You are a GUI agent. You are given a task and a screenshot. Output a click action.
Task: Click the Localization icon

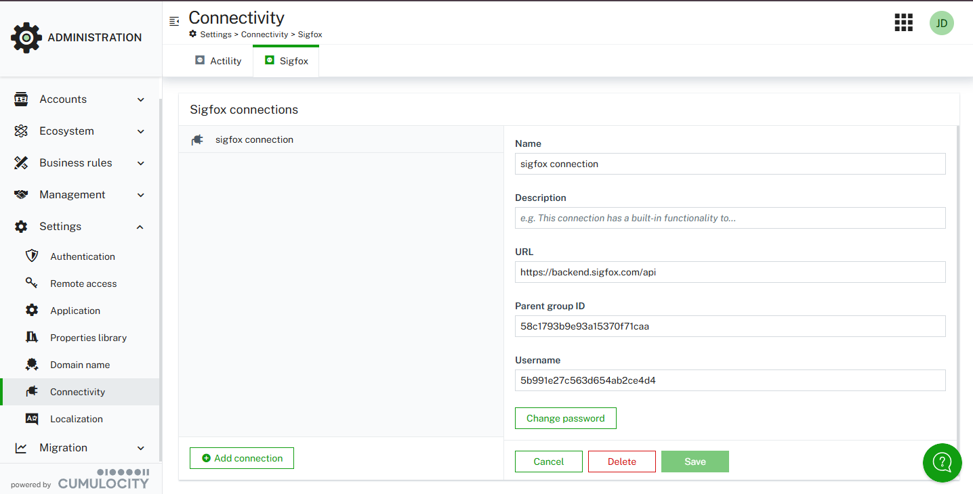pos(32,418)
